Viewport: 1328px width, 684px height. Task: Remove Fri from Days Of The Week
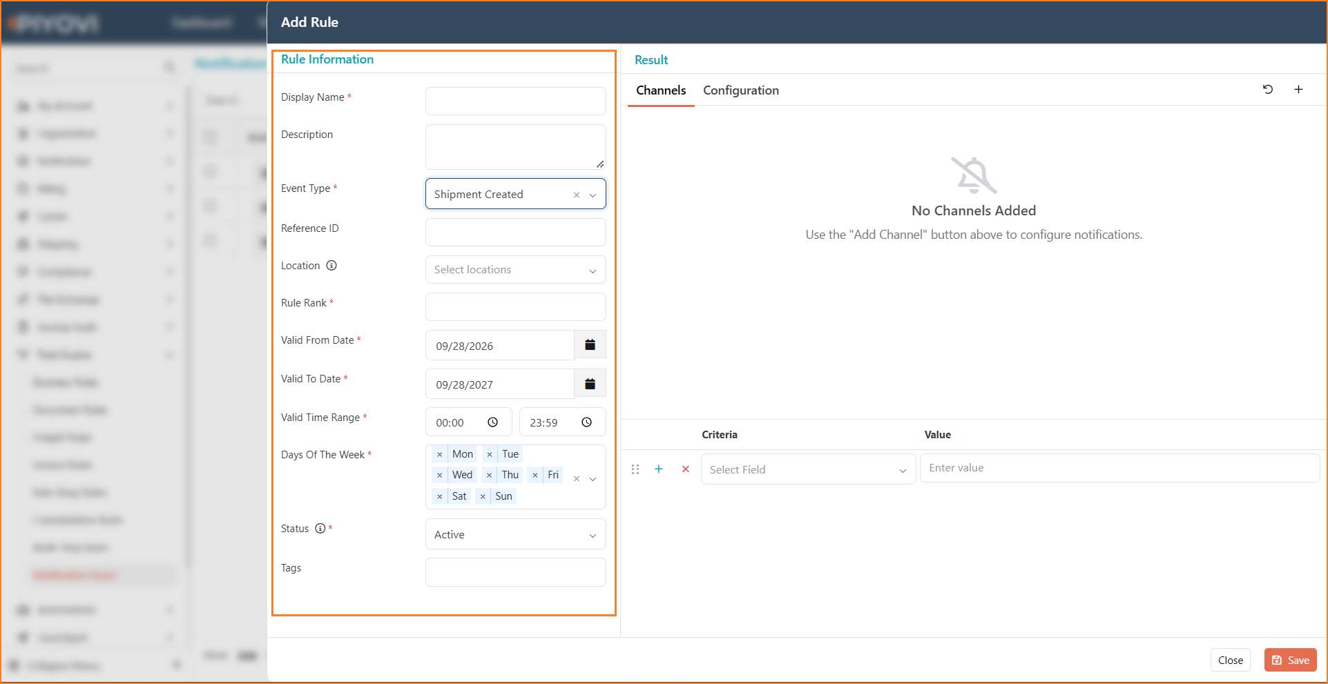tap(535, 475)
